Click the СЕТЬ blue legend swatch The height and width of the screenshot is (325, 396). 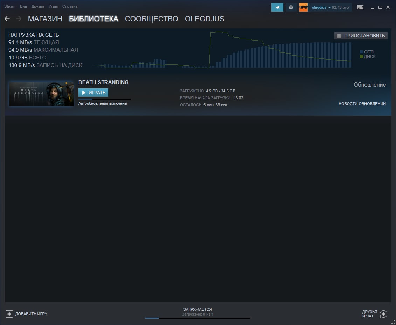point(361,52)
